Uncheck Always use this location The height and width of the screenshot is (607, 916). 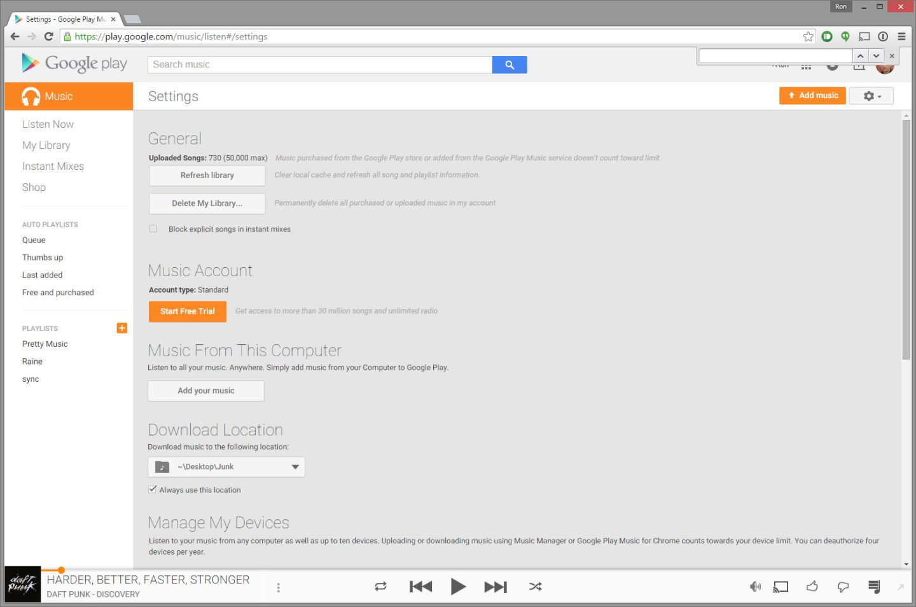click(x=153, y=489)
